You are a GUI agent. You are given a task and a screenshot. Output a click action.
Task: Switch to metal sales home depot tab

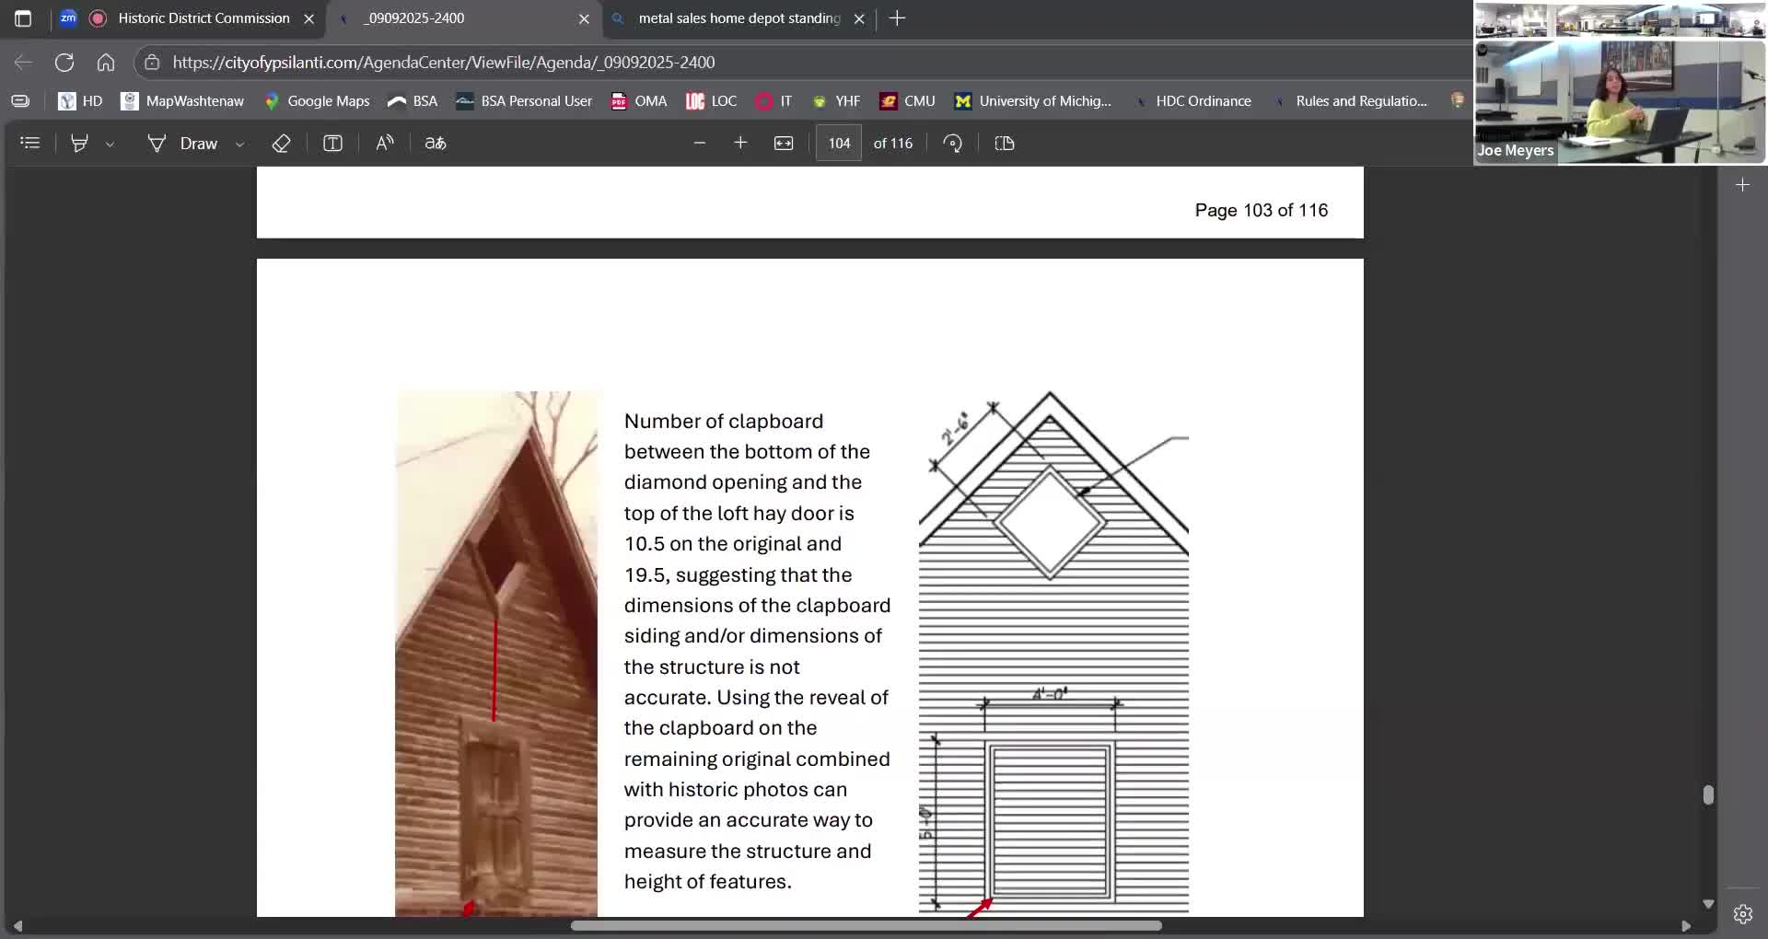click(739, 18)
